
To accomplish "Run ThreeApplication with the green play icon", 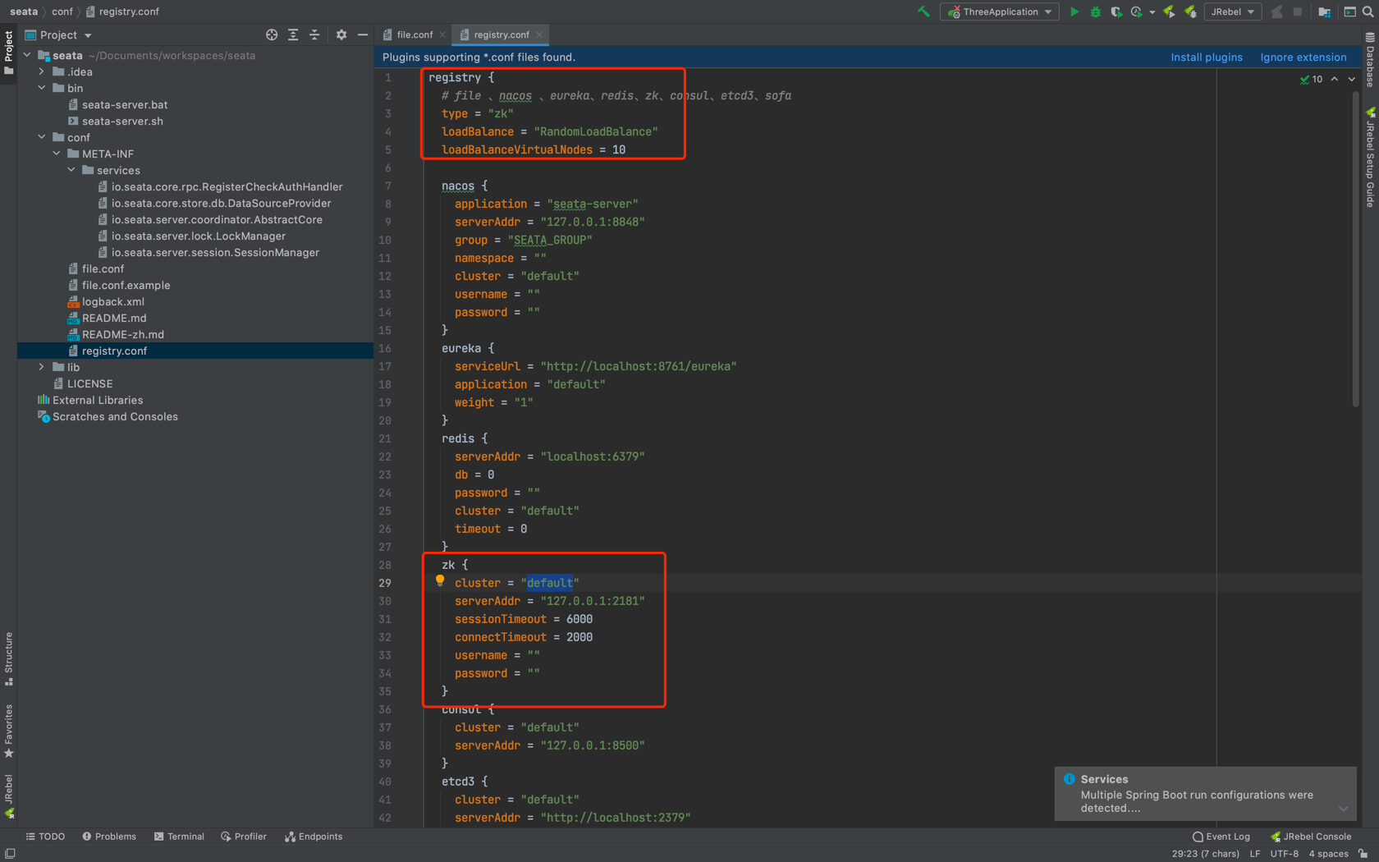I will tap(1074, 11).
